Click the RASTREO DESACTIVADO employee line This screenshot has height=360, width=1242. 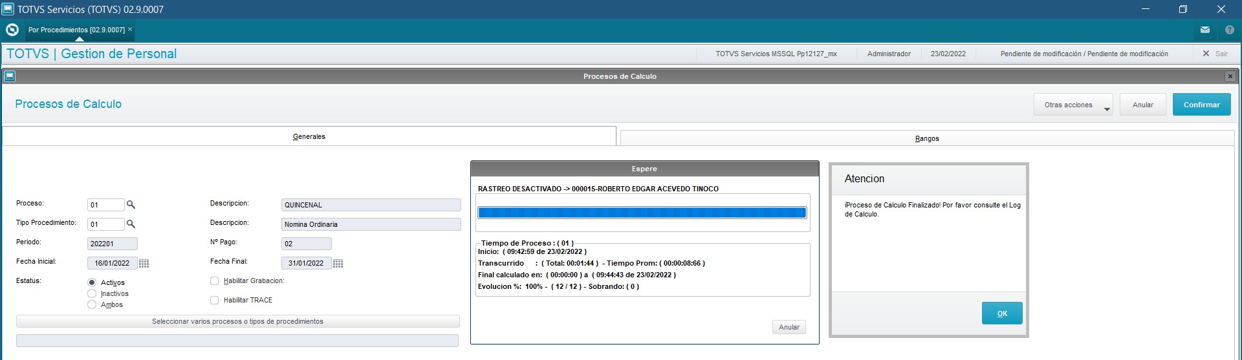coord(598,189)
